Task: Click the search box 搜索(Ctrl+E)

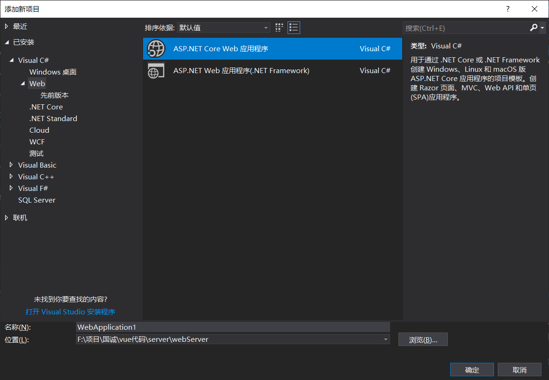Action: 467,28
